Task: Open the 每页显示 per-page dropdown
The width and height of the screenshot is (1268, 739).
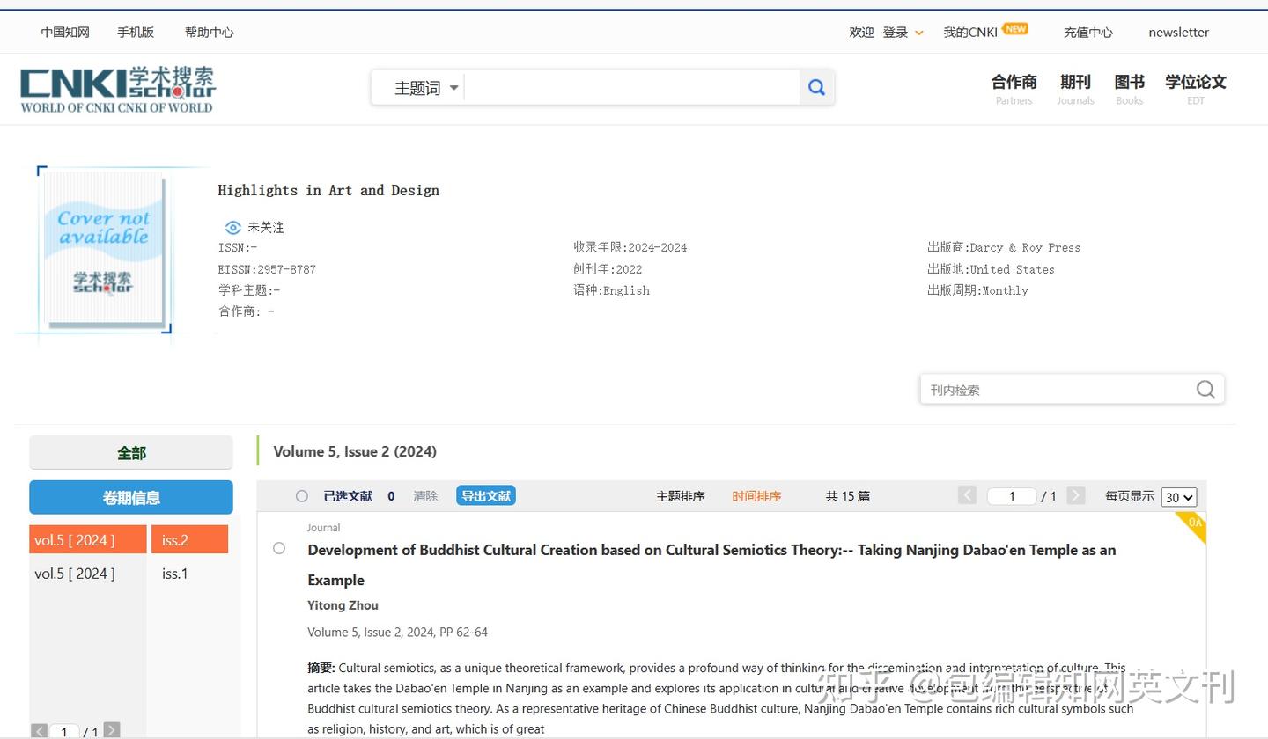Action: point(1178,497)
